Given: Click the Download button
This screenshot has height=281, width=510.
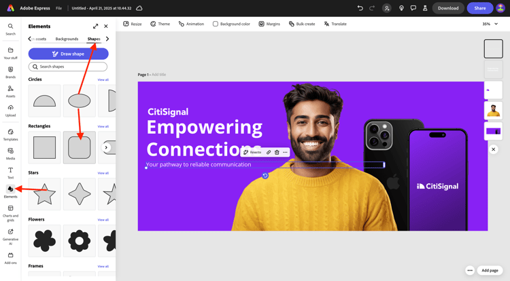Looking at the screenshot, I should (448, 8).
